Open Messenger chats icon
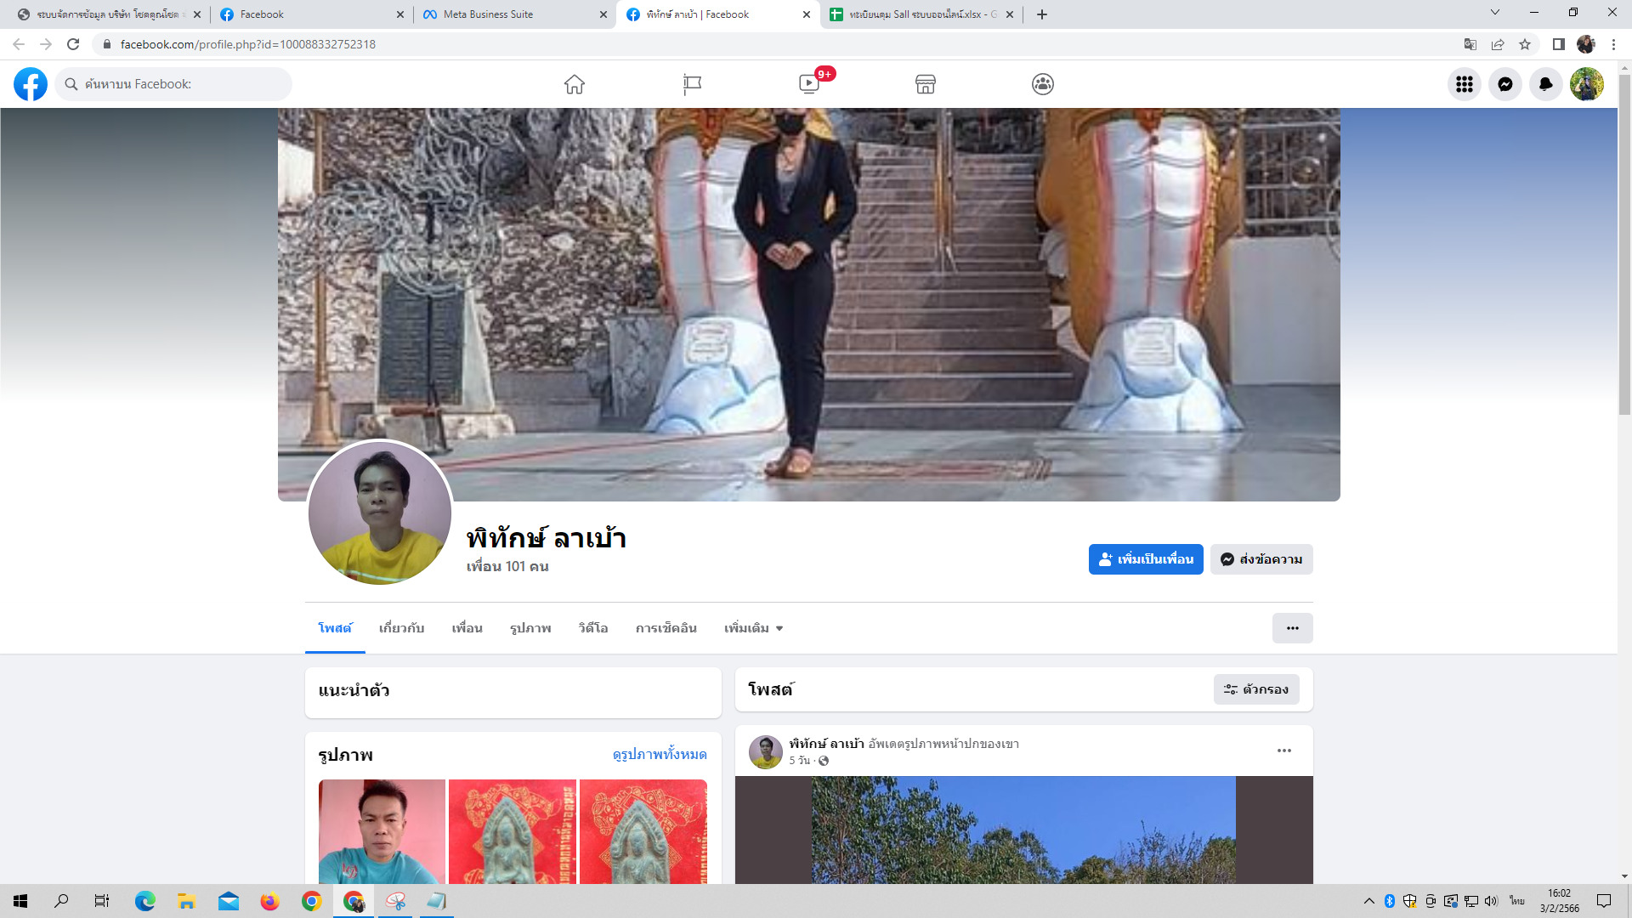Image resolution: width=1632 pixels, height=918 pixels. pyautogui.click(x=1504, y=84)
